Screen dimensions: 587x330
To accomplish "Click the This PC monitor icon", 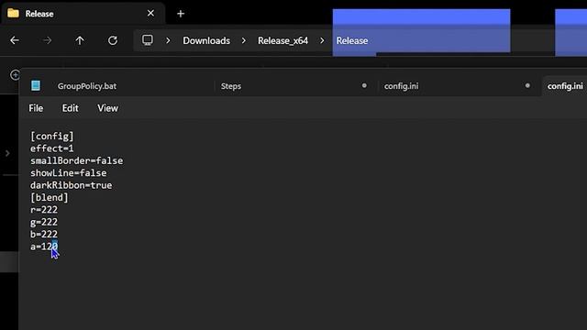I will [148, 40].
